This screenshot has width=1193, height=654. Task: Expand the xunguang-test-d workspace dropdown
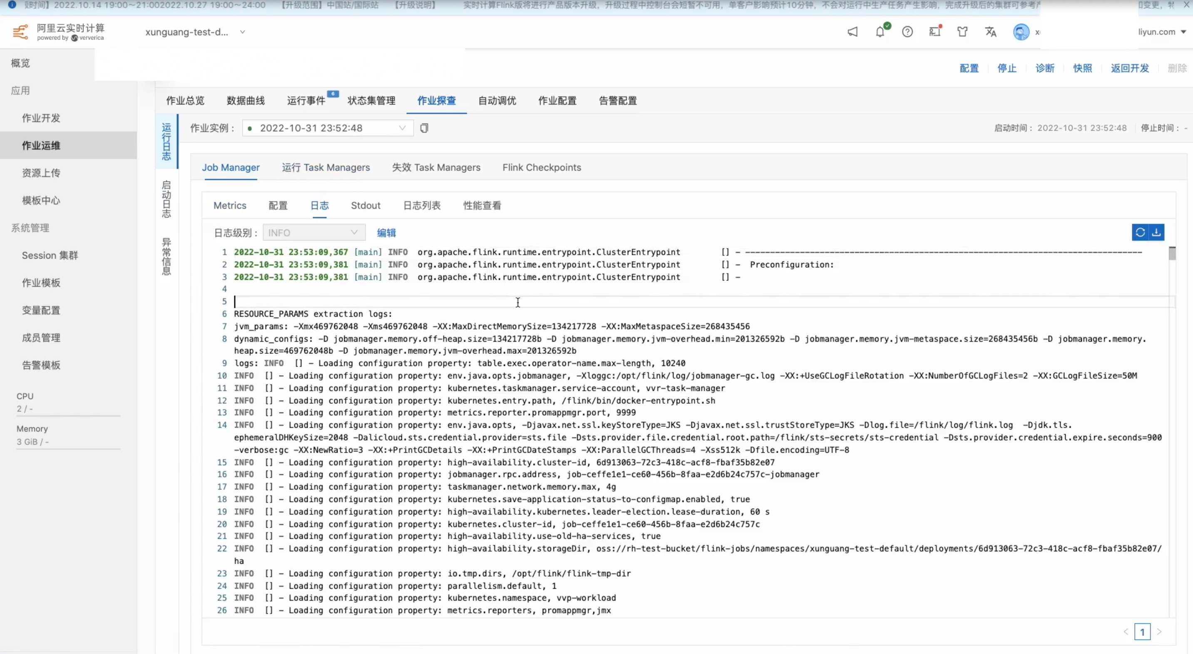click(242, 32)
